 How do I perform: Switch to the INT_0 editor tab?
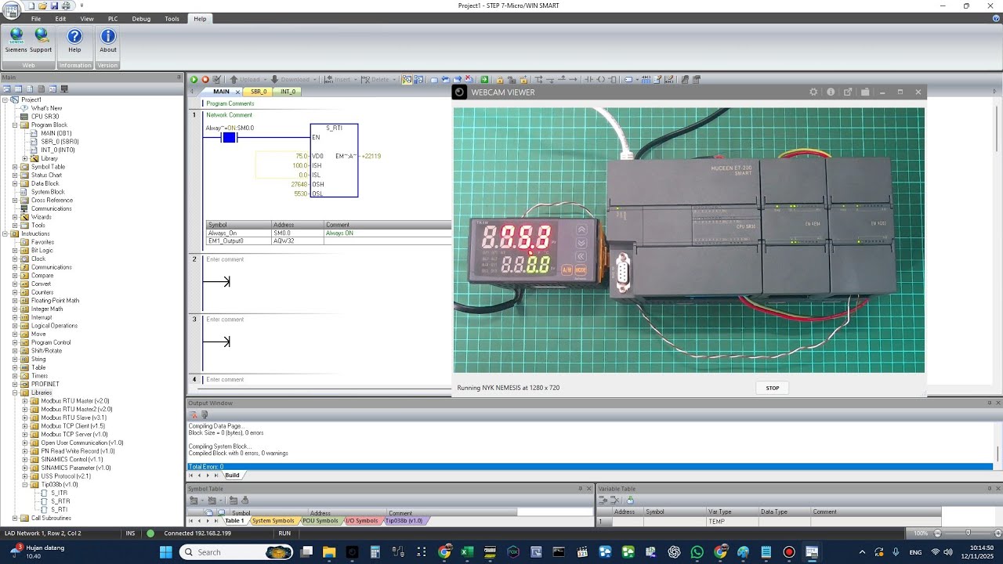pyautogui.click(x=288, y=92)
